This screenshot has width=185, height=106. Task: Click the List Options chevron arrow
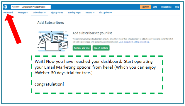click(111, 13)
